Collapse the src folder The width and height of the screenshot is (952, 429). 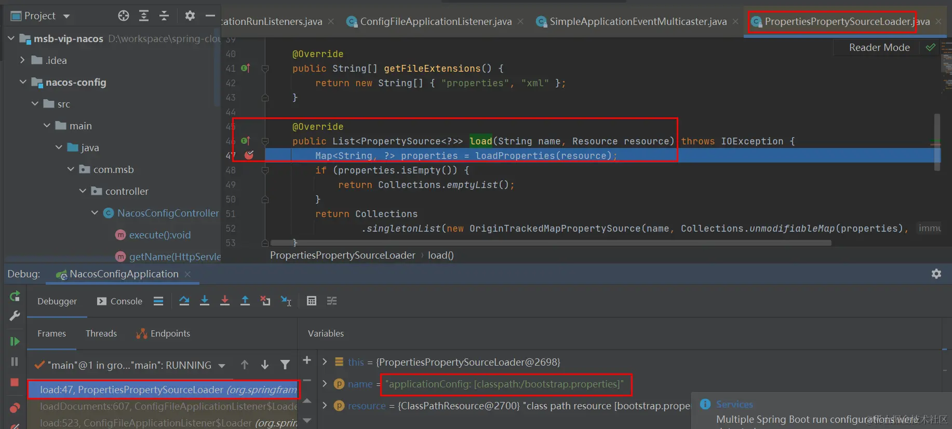coord(35,104)
